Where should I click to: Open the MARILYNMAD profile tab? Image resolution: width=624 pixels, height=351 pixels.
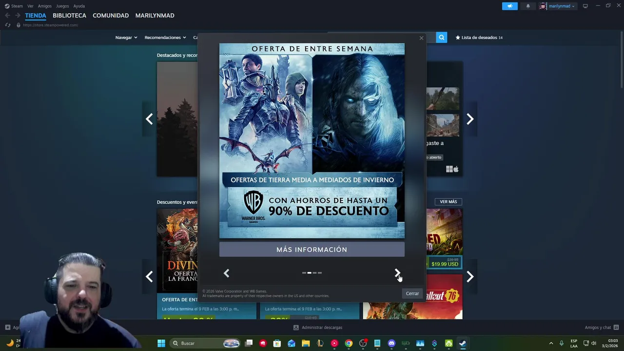click(x=155, y=16)
